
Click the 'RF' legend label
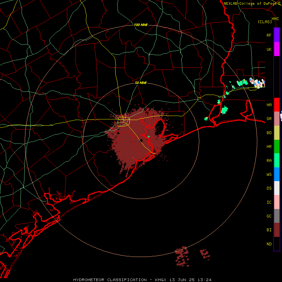269,35
